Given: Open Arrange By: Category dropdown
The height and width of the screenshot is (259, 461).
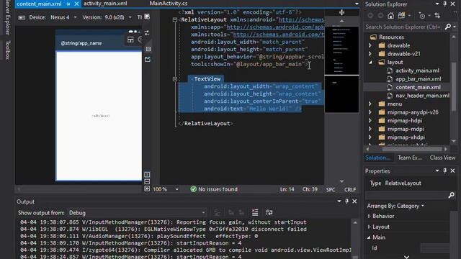Looking at the screenshot, I should [395, 206].
